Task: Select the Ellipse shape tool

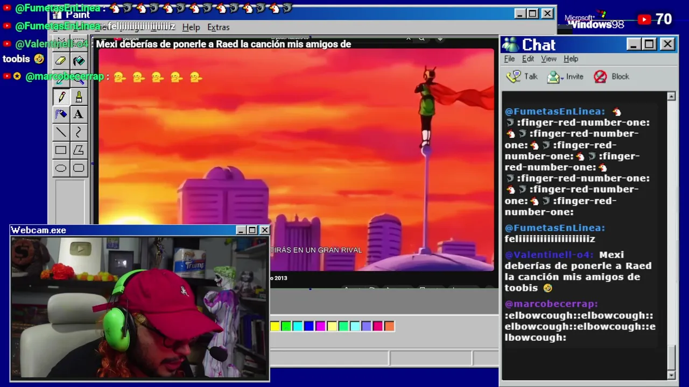Action: pyautogui.click(x=61, y=168)
